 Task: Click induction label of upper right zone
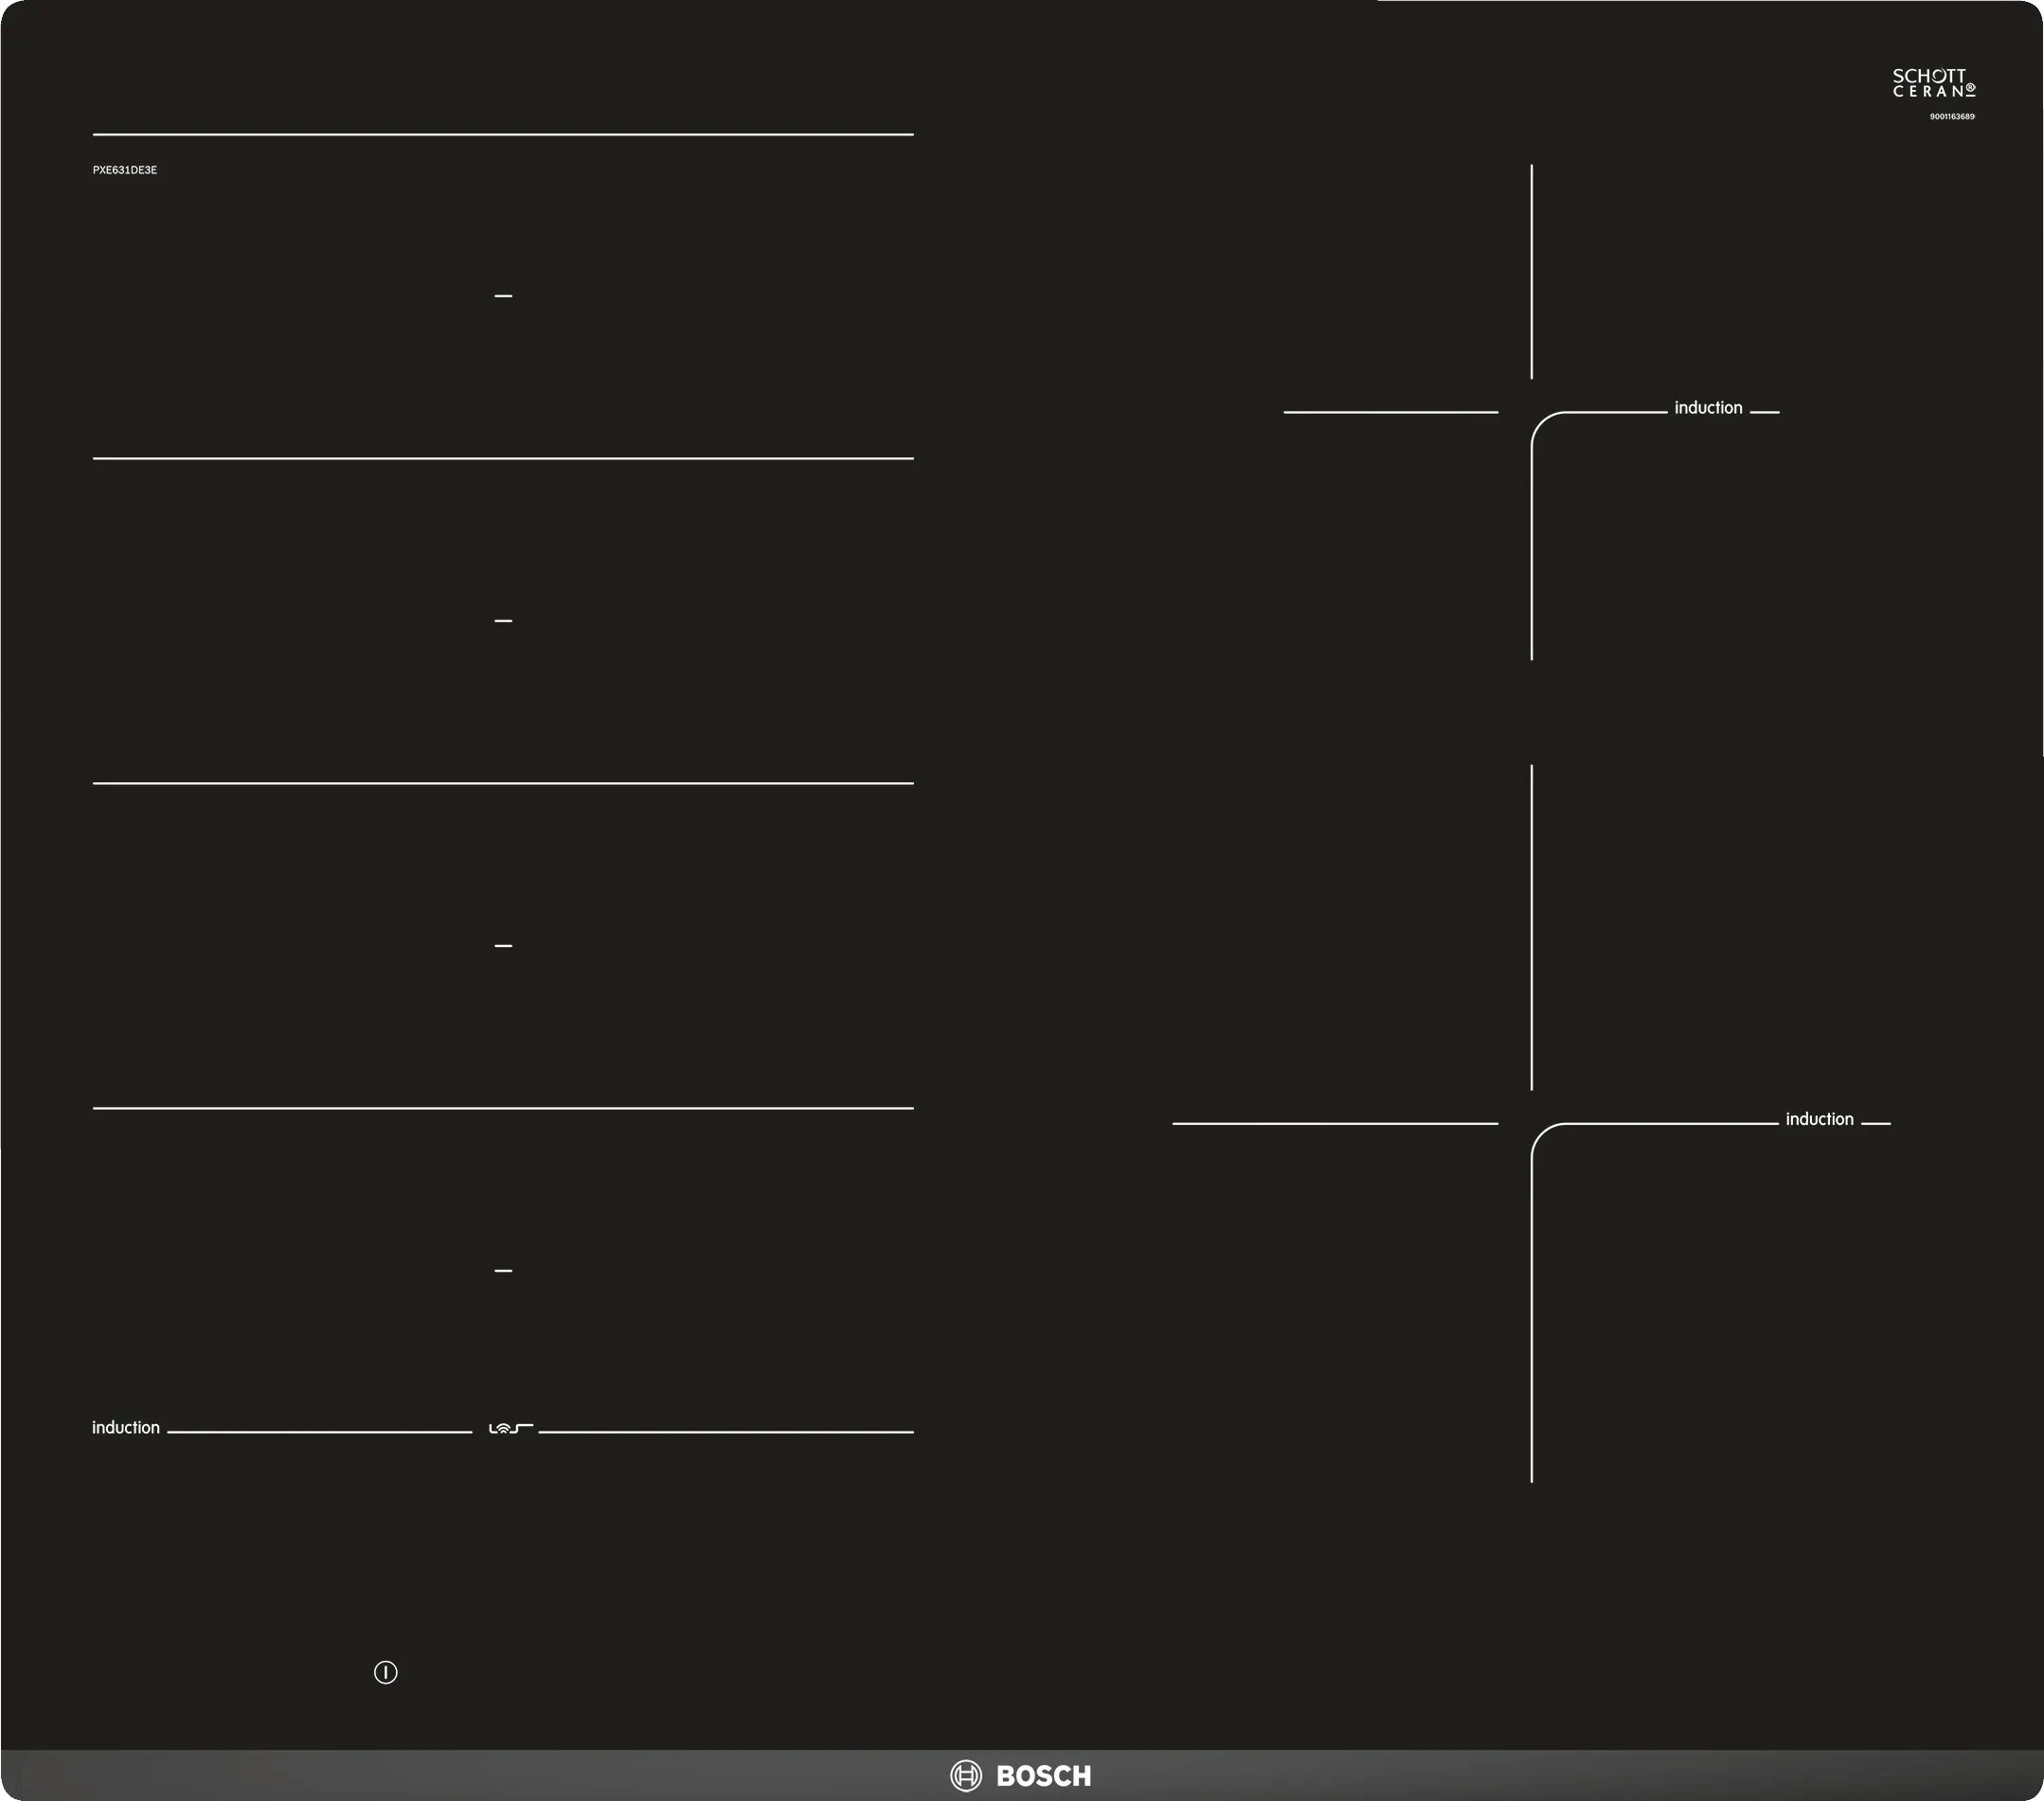click(1708, 408)
